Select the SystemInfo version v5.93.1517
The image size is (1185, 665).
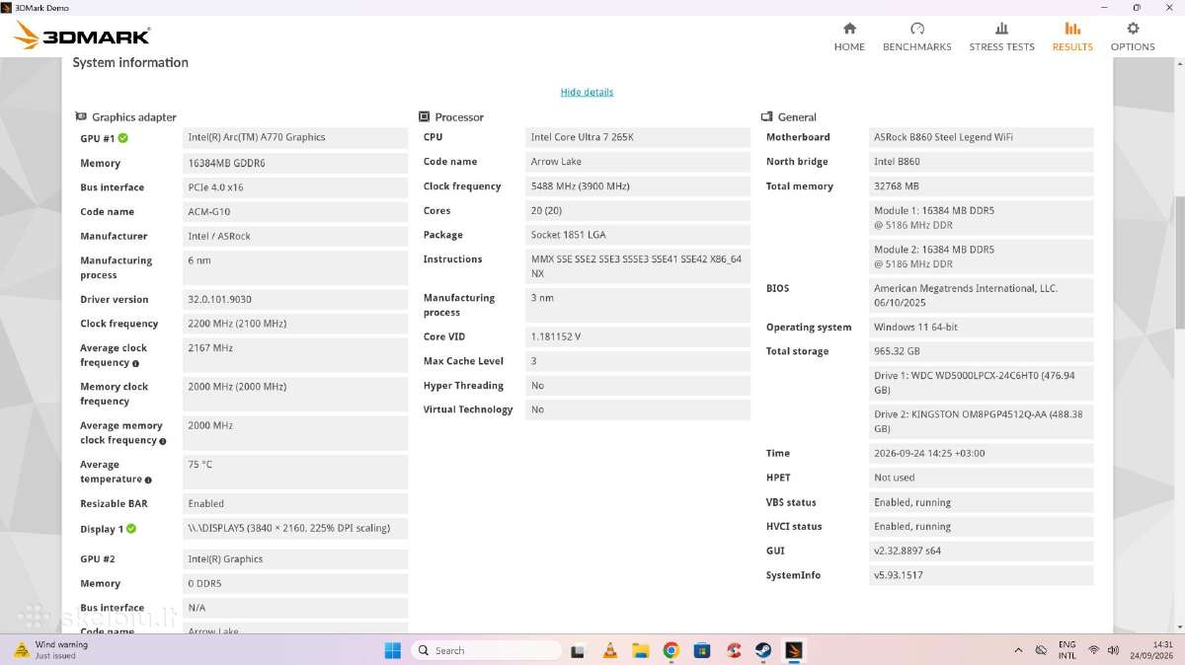(x=982, y=575)
